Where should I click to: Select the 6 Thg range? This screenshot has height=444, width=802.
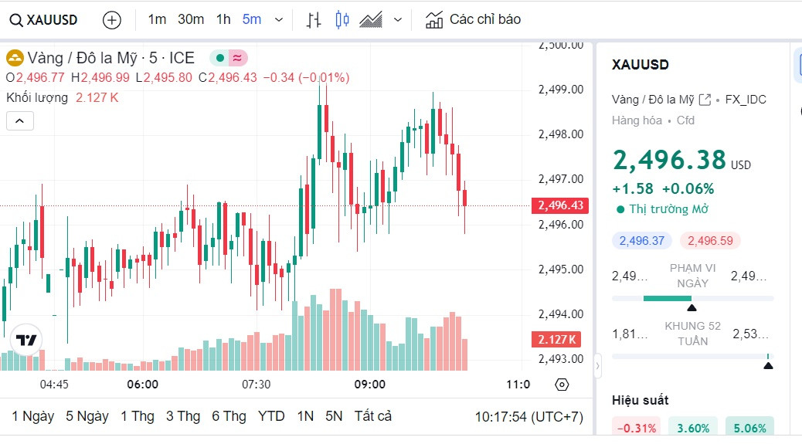coord(229,416)
